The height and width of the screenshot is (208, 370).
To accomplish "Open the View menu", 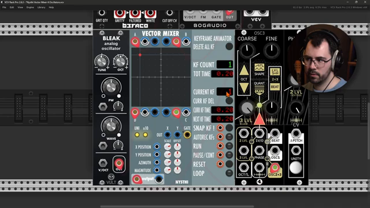I will tap(20, 8).
